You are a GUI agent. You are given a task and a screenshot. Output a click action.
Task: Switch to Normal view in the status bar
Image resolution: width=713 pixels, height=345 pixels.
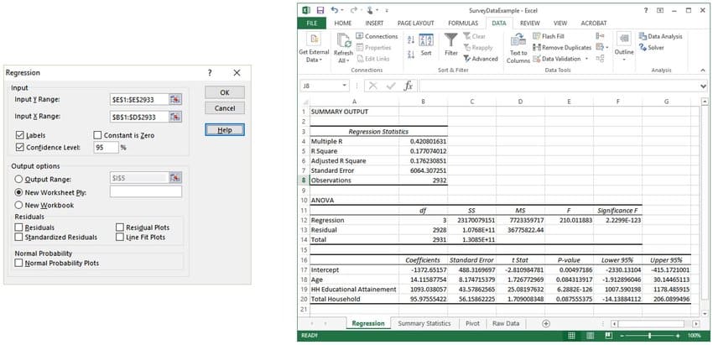(571, 336)
